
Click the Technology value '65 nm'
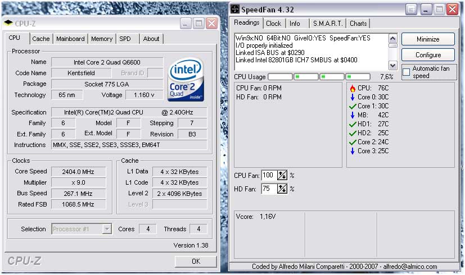point(67,95)
